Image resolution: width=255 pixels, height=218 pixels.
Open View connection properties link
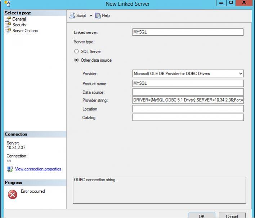pos(38,169)
